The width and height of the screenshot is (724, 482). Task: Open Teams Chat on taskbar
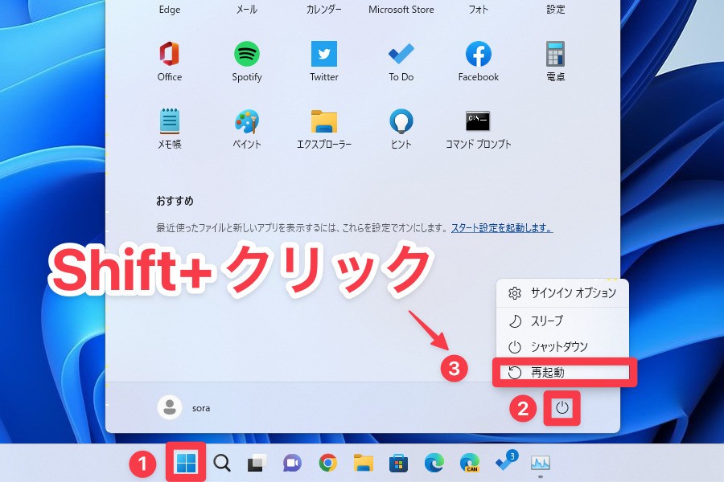click(292, 463)
